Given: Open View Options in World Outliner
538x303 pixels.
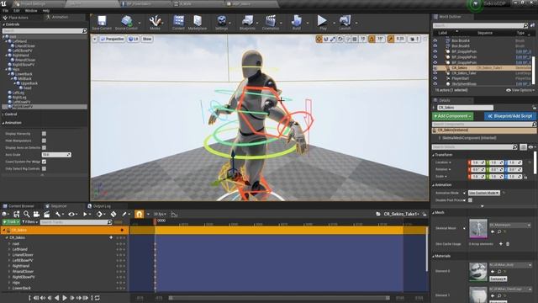Looking at the screenshot, I should [x=520, y=90].
